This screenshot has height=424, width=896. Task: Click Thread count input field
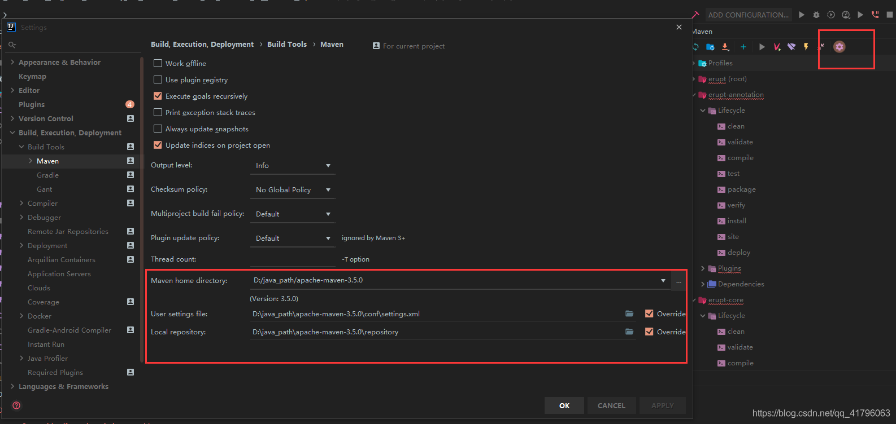point(293,259)
